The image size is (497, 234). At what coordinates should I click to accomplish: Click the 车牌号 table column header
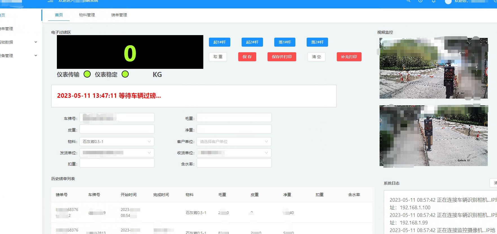point(94,195)
